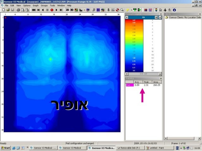Click the Print icon in the toolbar
This screenshot has height=151, width=202.
(18, 10)
